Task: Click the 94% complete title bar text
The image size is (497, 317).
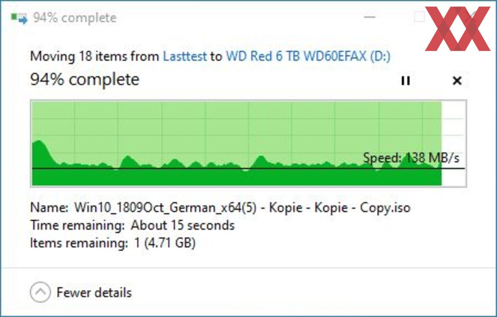Action: 75,18
